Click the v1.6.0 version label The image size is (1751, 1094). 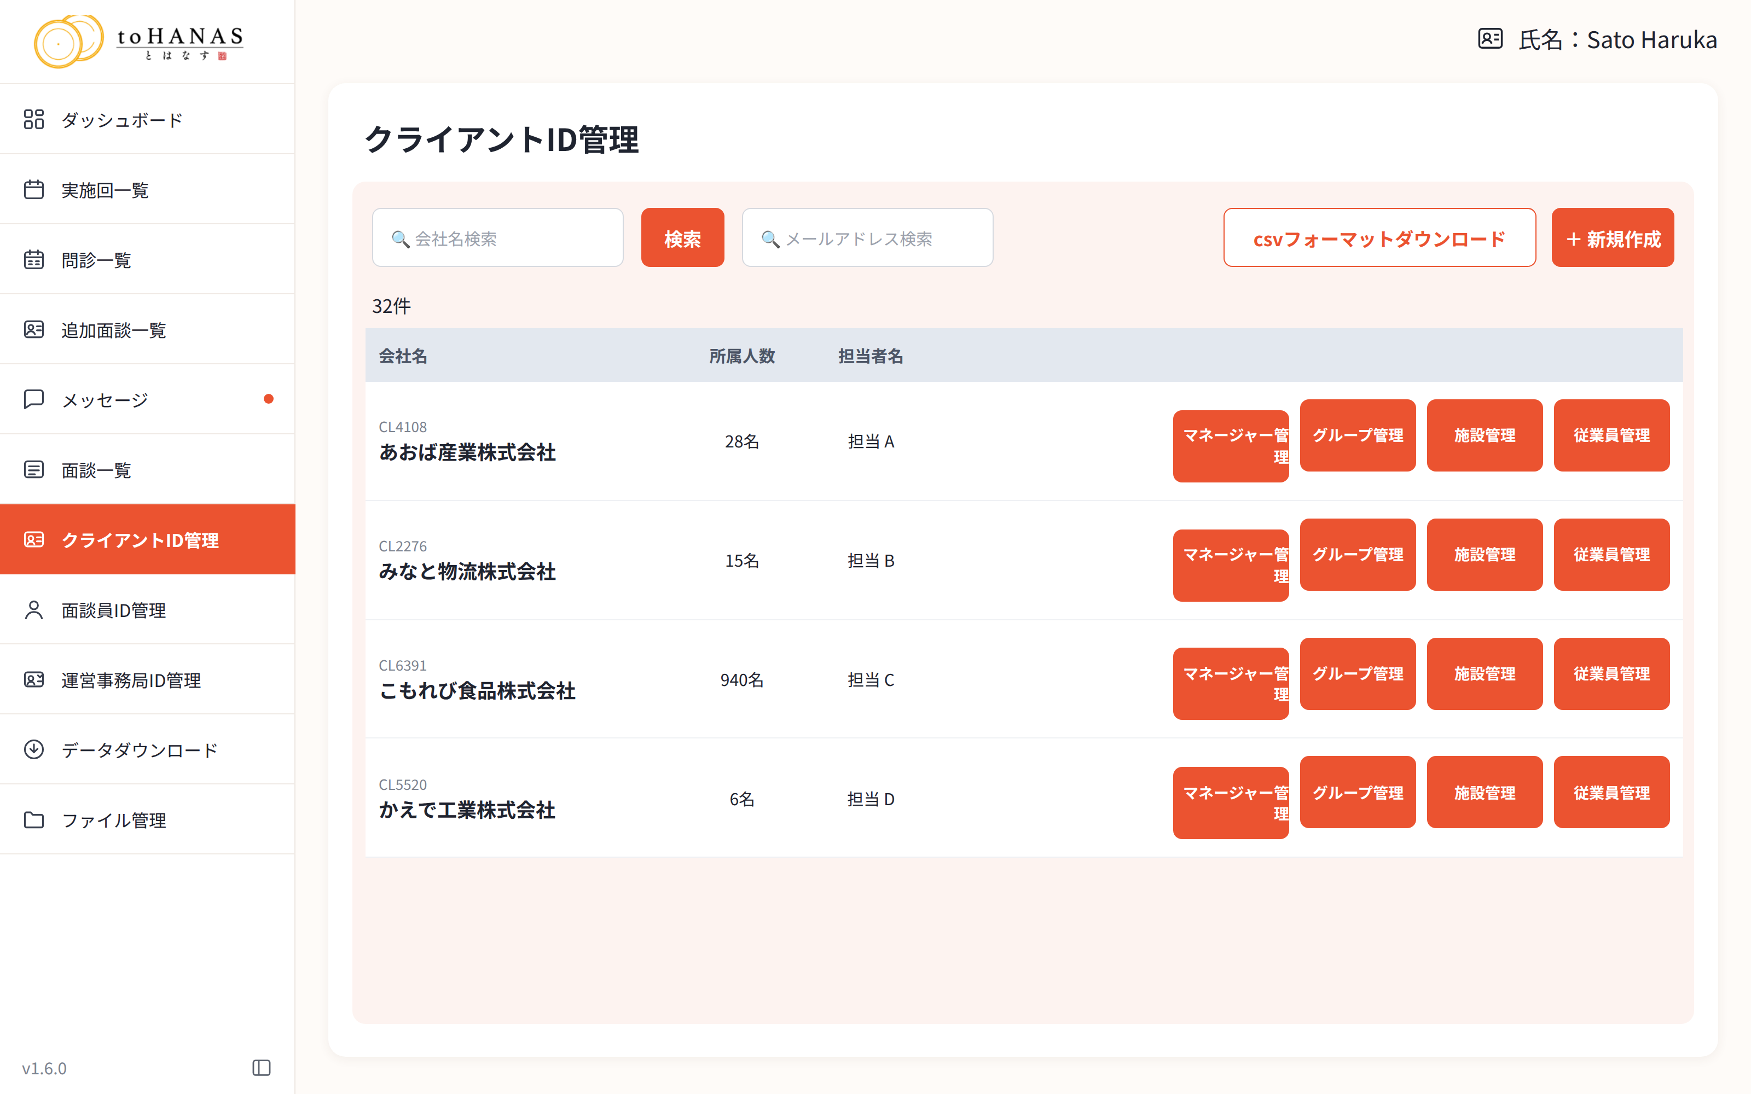(x=44, y=1069)
